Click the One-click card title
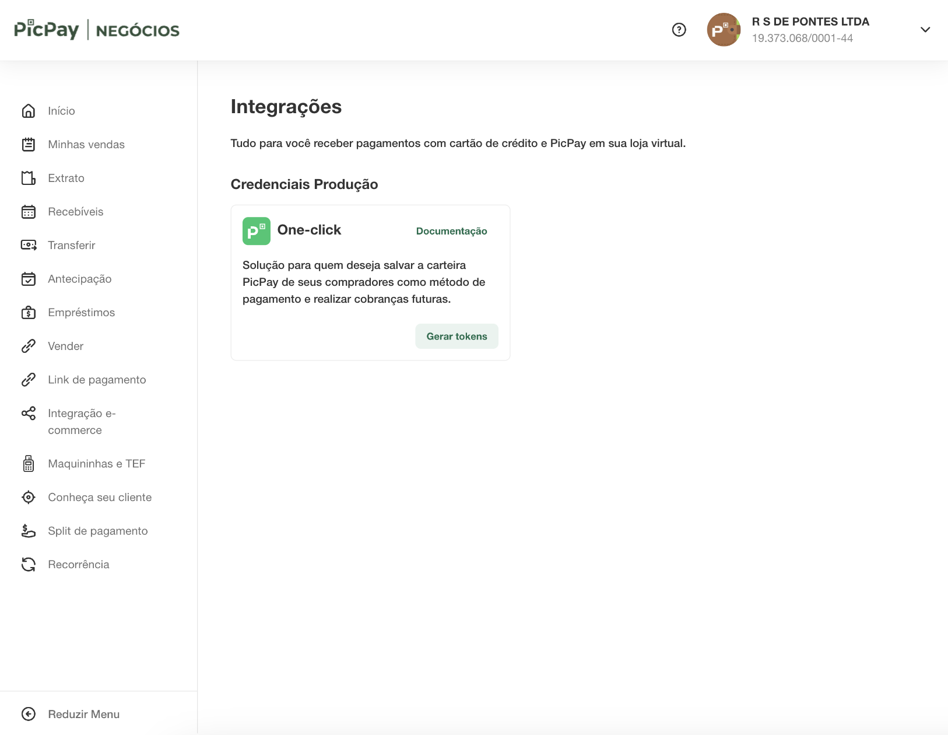This screenshot has width=948, height=735. (x=309, y=230)
